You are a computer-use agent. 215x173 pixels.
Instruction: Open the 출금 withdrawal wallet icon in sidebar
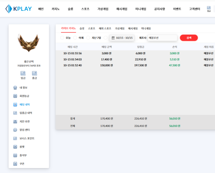34,73
